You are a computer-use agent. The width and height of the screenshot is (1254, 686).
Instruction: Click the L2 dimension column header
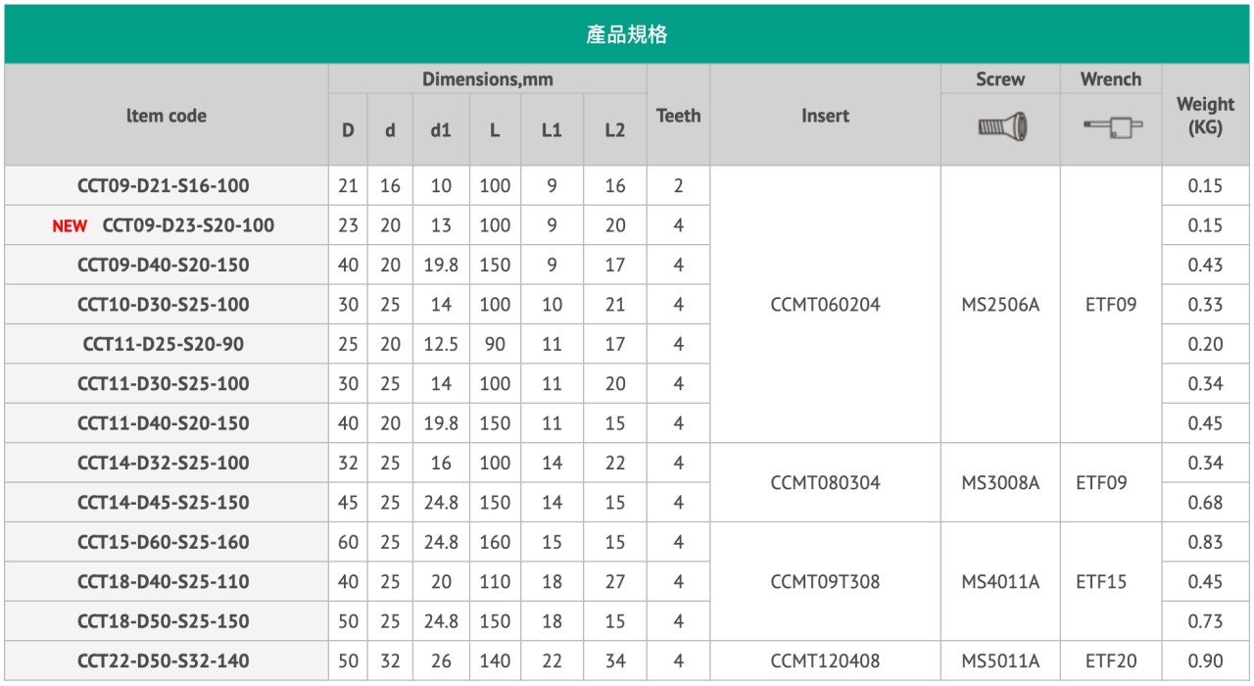click(x=614, y=130)
